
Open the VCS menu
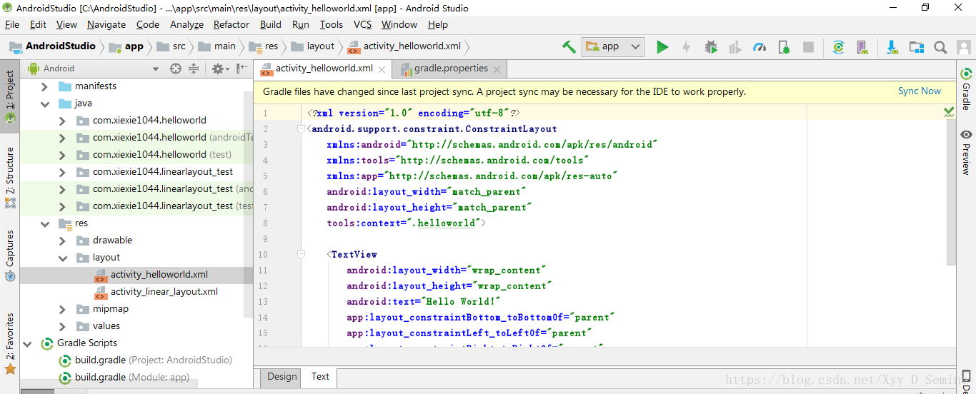pos(363,24)
